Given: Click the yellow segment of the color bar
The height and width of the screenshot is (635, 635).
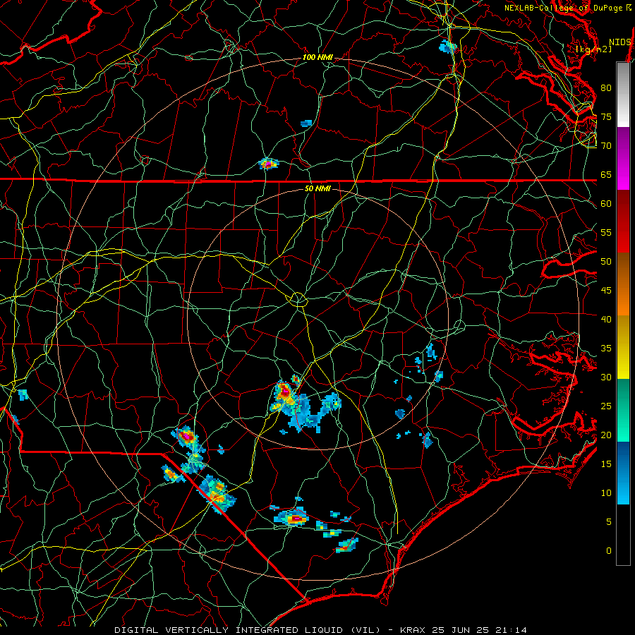Looking at the screenshot, I should click(x=623, y=347).
